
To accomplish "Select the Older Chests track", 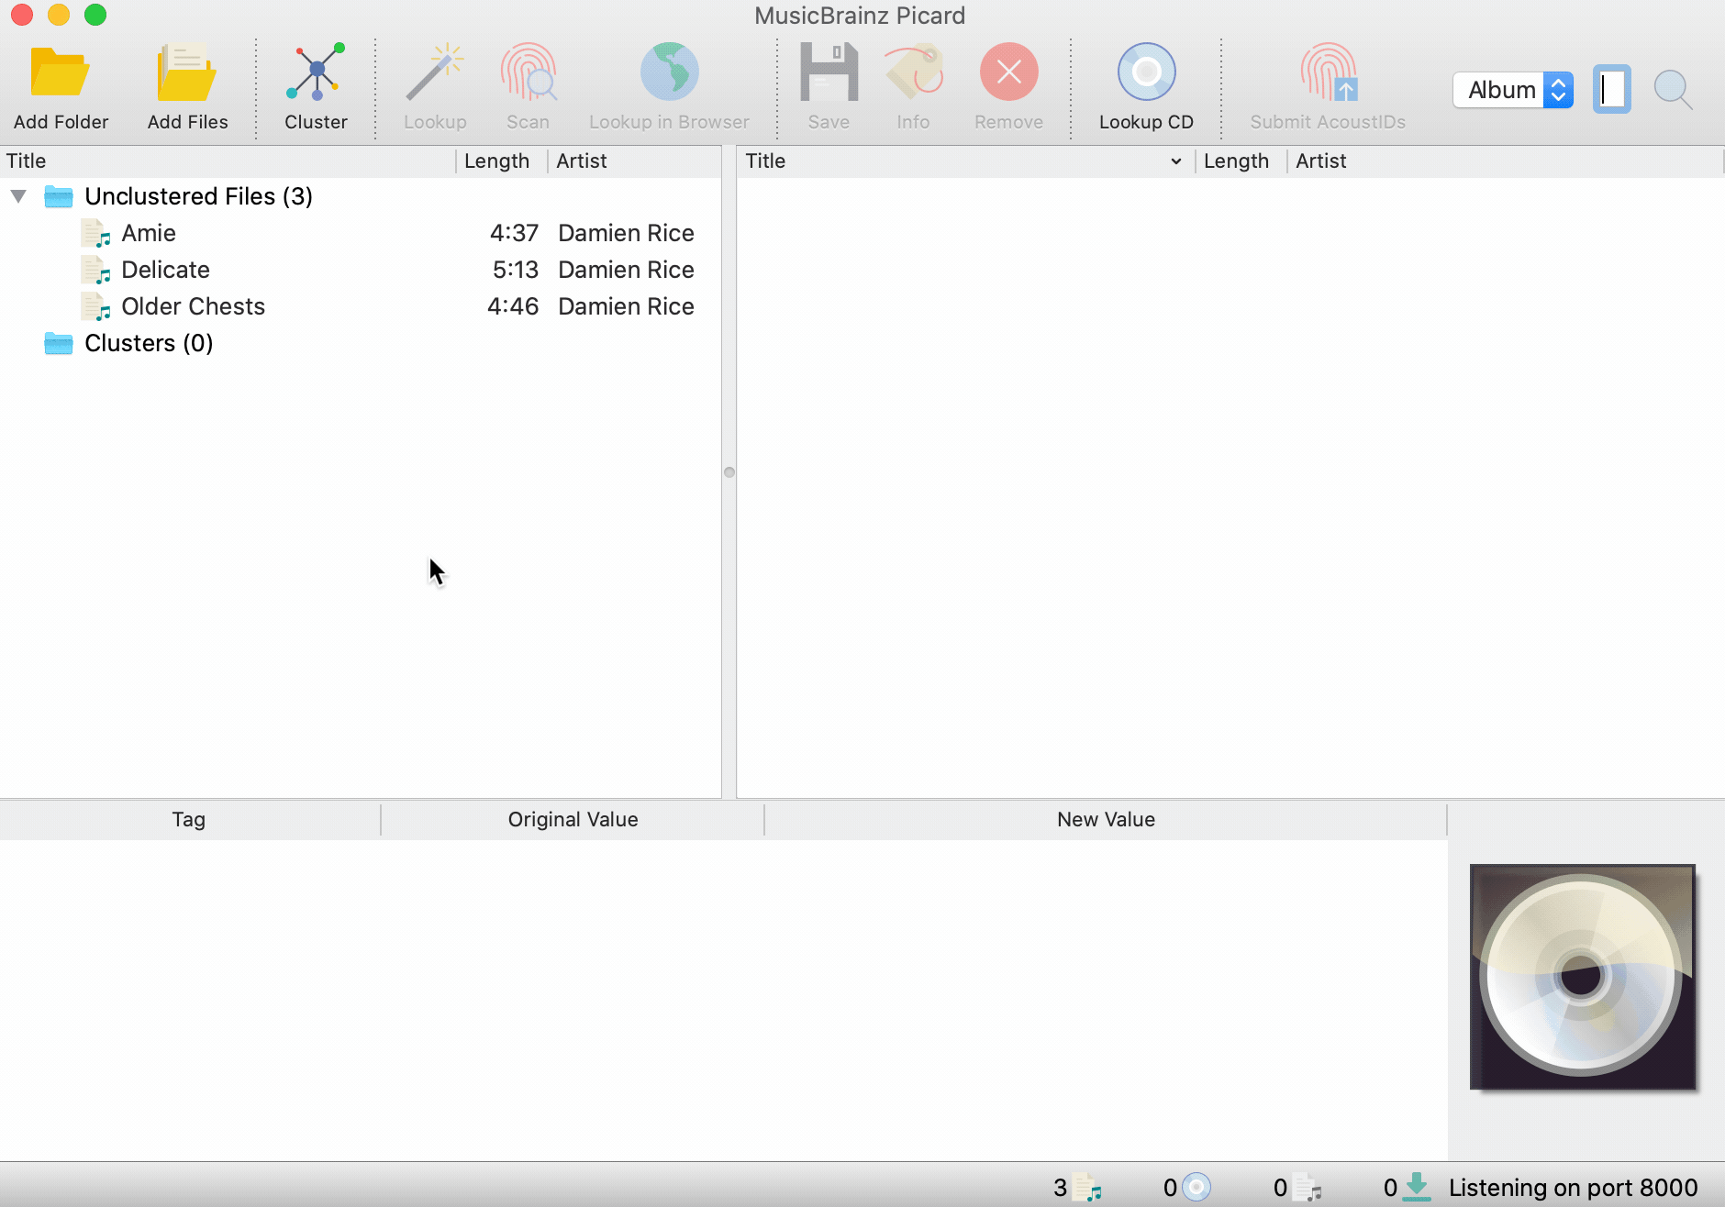I will pyautogui.click(x=193, y=306).
